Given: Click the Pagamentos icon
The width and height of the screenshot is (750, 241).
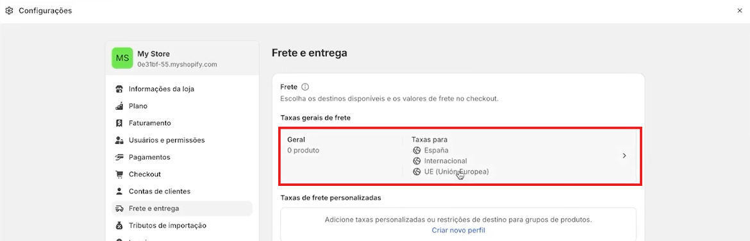Looking at the screenshot, I should pos(120,157).
